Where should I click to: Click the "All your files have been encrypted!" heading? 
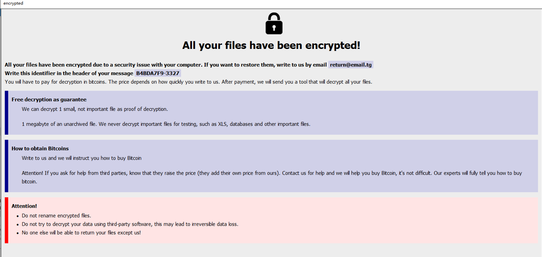pyautogui.click(x=271, y=45)
